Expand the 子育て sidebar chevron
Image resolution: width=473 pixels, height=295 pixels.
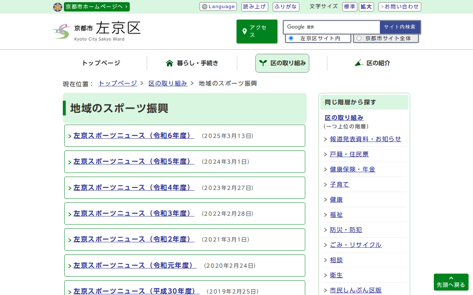pyautogui.click(x=326, y=185)
